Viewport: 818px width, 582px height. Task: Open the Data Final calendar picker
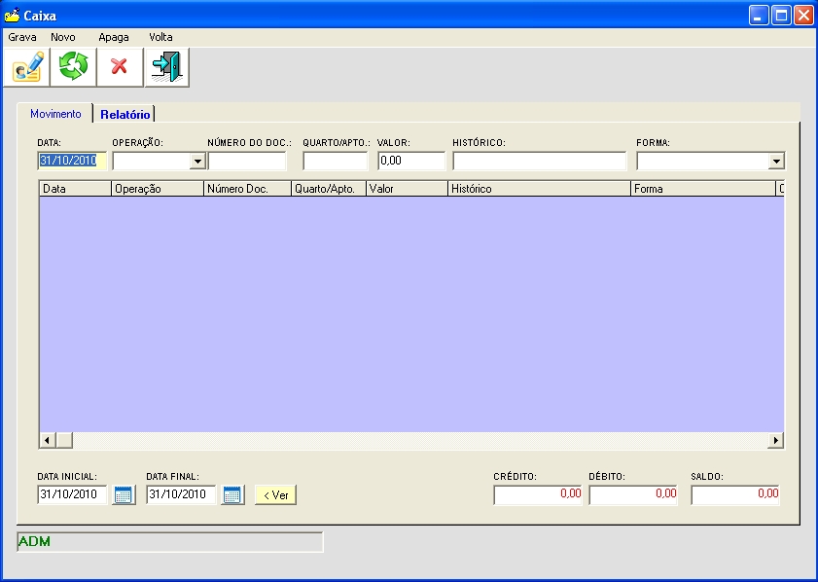(x=232, y=494)
